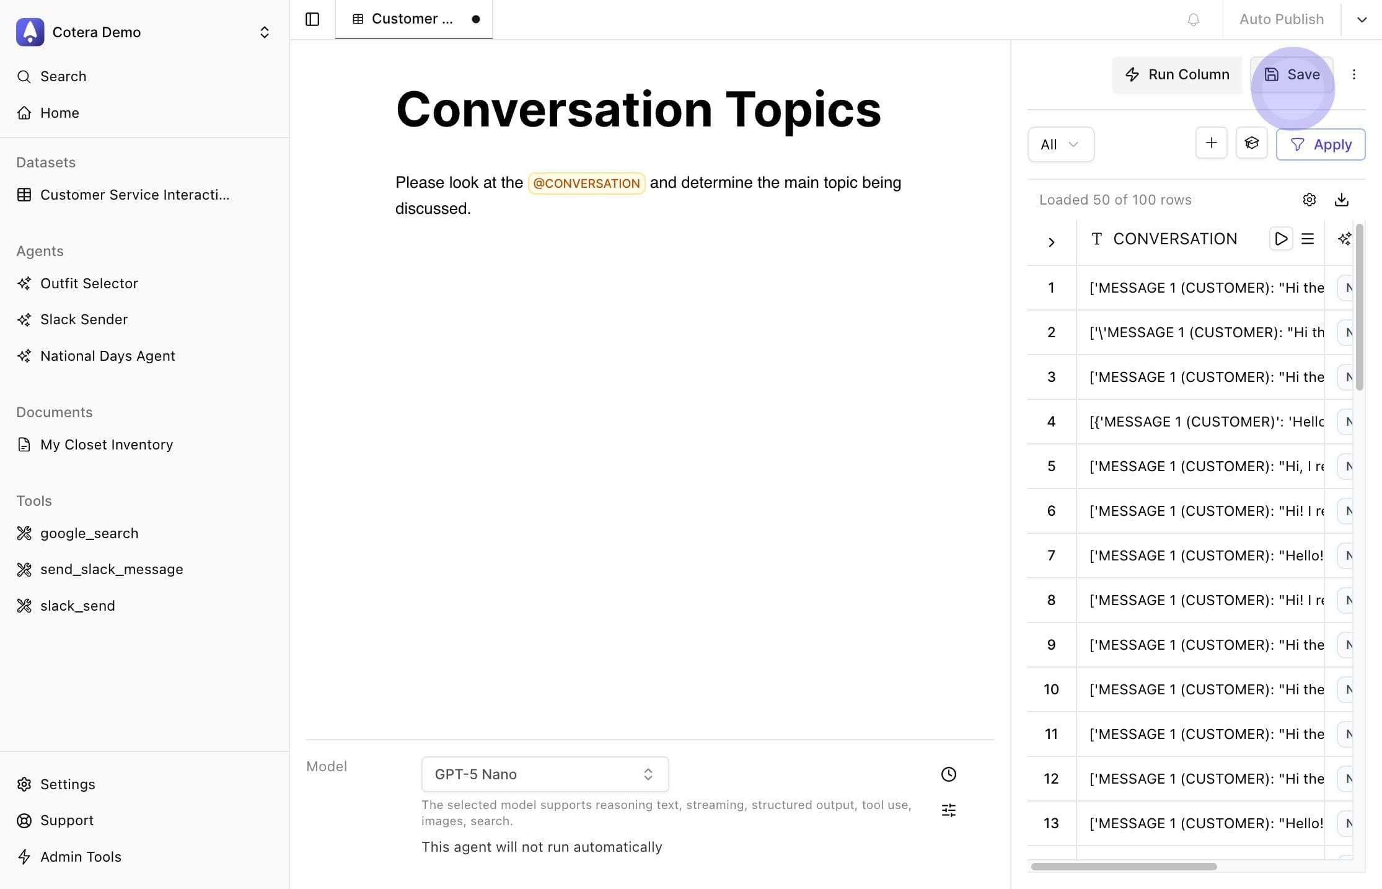Click the plus icon beside the All filter

tap(1211, 144)
